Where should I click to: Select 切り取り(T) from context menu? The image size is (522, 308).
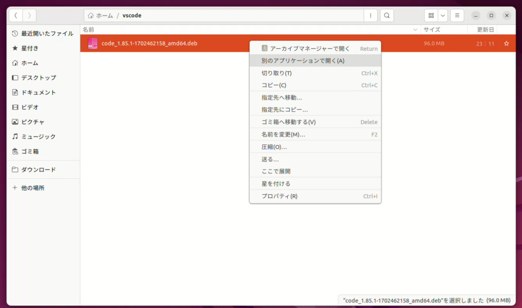315,73
